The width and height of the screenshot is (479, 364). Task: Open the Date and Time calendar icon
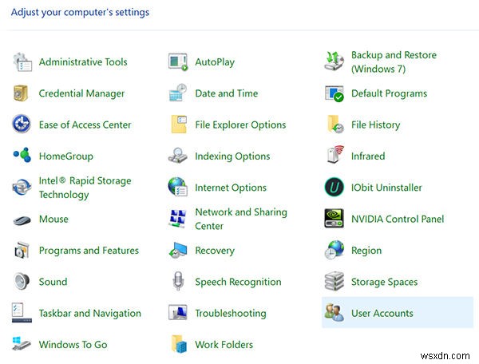(178, 93)
